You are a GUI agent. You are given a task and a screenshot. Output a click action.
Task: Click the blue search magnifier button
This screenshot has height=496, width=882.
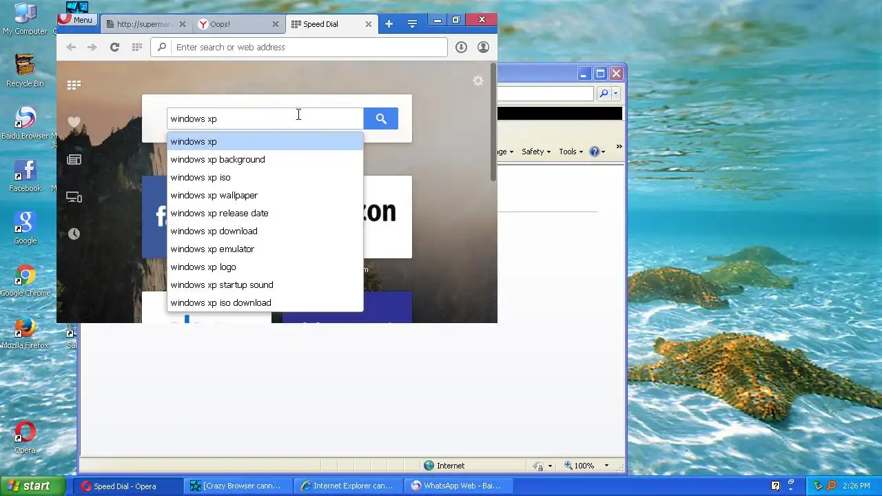click(x=381, y=118)
